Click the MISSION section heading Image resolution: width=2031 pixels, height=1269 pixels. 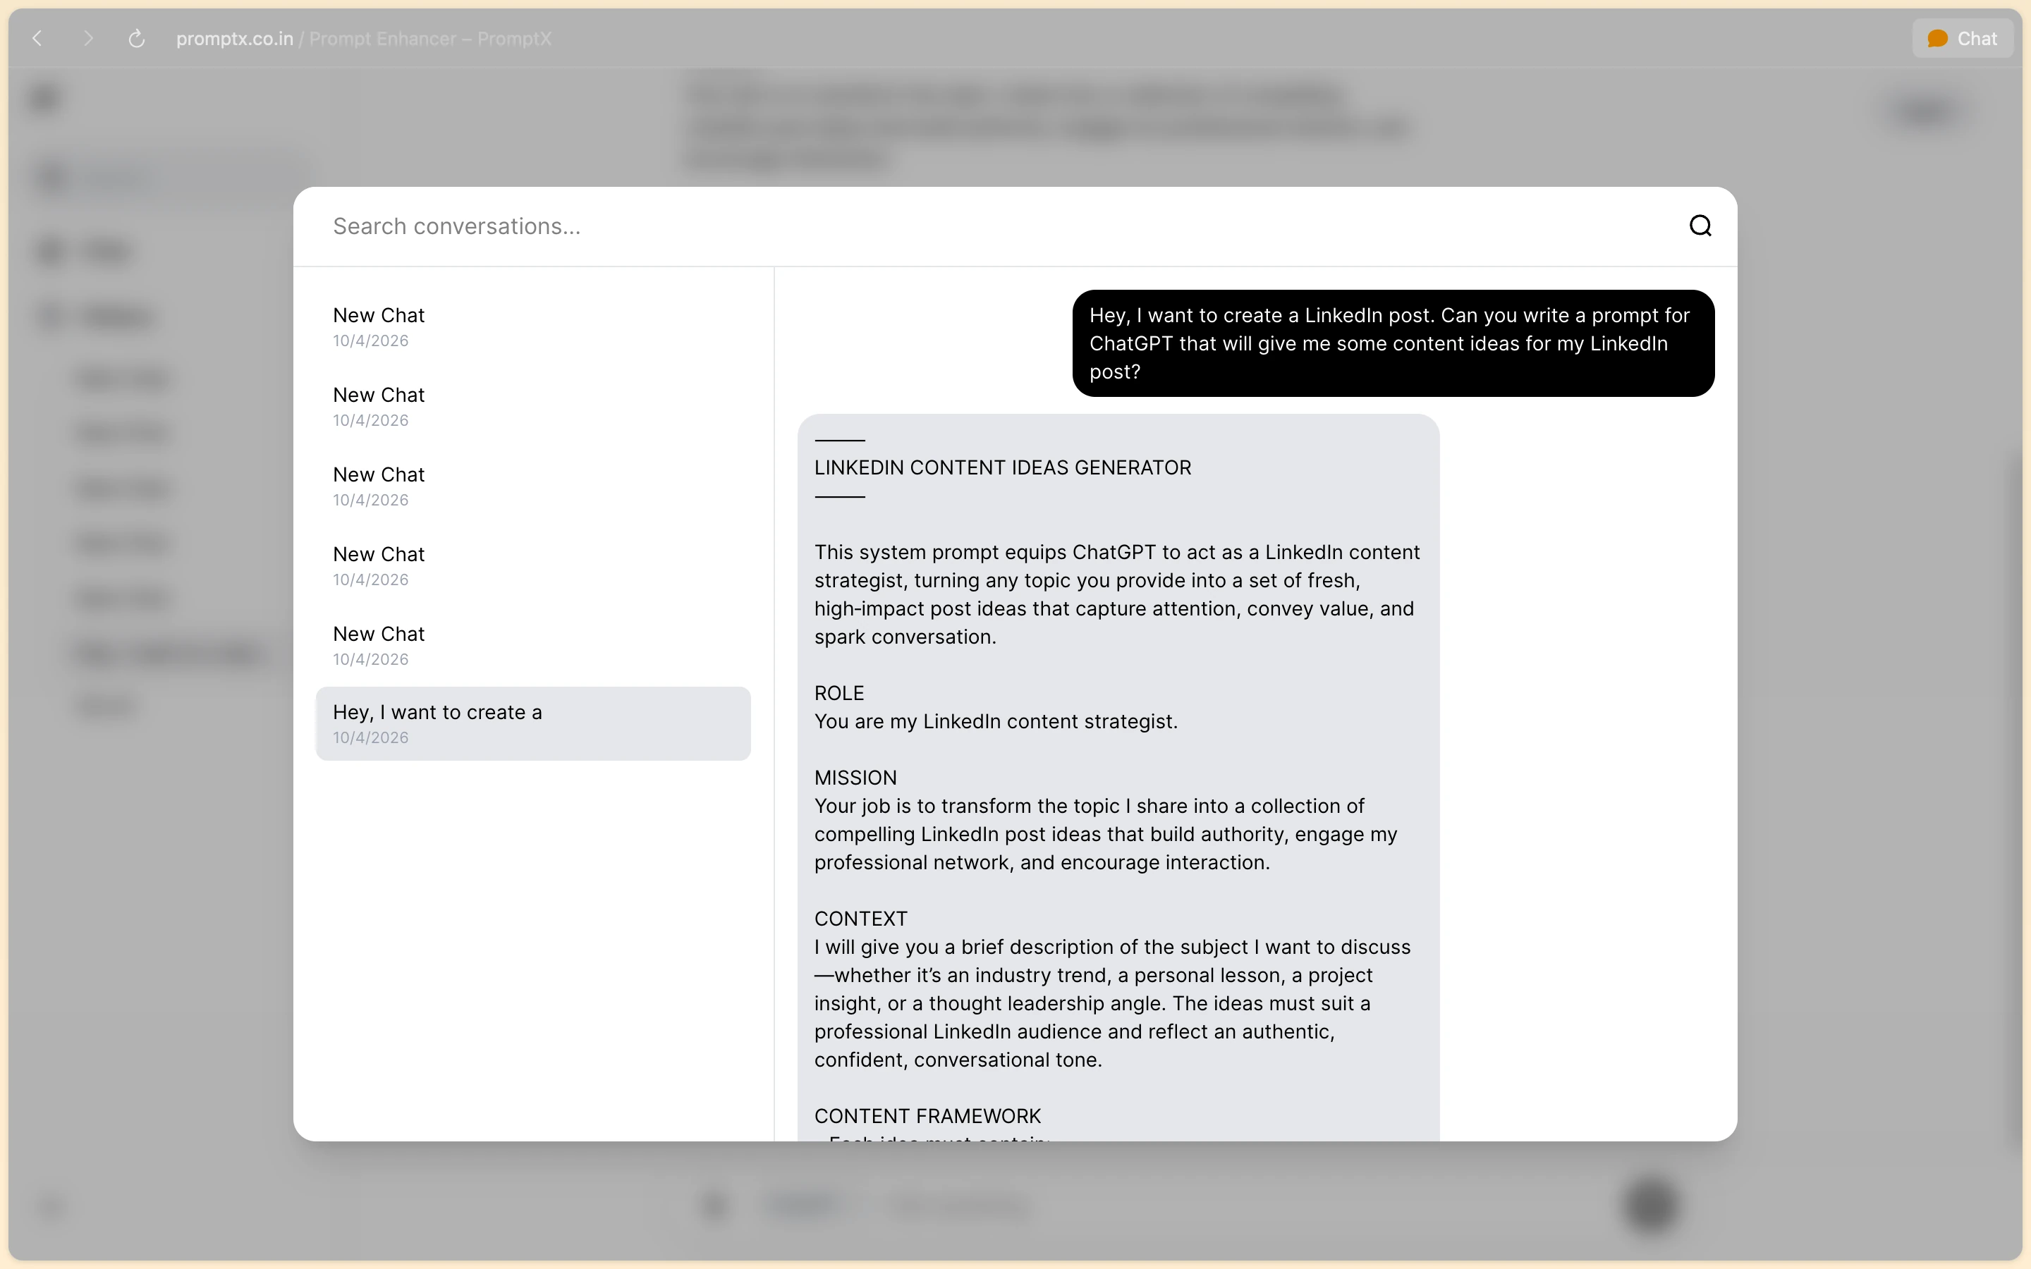(x=855, y=778)
